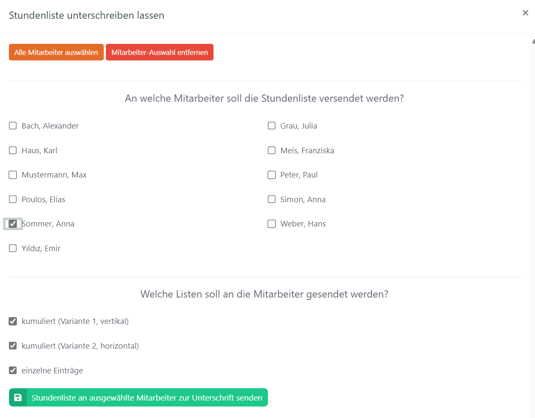Image resolution: width=535 pixels, height=418 pixels.
Task: Send Stundenliste to selected employees for signature
Action: 147,398
